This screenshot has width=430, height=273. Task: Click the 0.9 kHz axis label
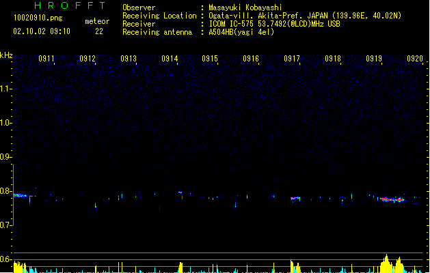[5, 157]
